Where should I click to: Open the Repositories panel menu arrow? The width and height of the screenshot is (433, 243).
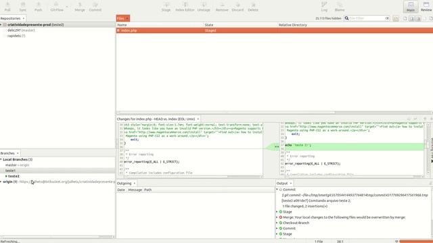(24, 18)
